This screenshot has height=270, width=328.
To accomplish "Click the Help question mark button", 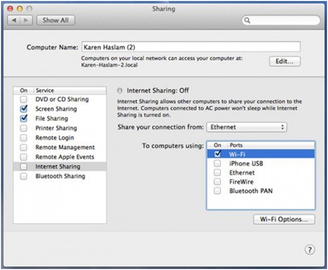I will pos(310,250).
